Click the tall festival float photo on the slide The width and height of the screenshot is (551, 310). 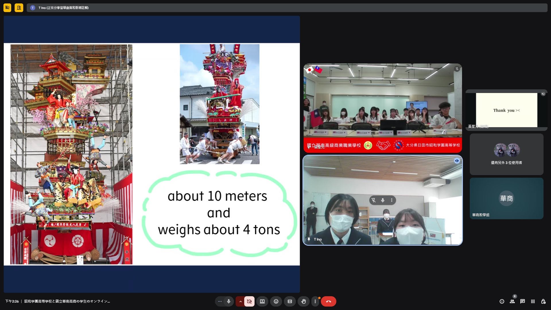point(71,154)
